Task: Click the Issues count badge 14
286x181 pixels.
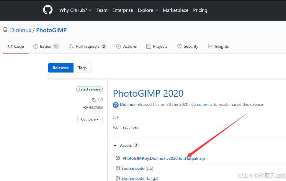Action: [x=56, y=47]
